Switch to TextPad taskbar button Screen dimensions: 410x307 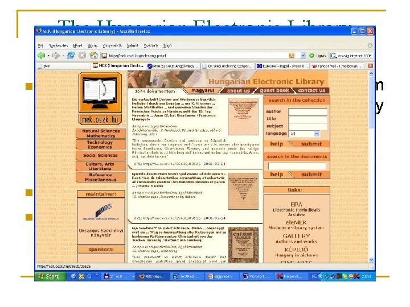[x=188, y=276]
